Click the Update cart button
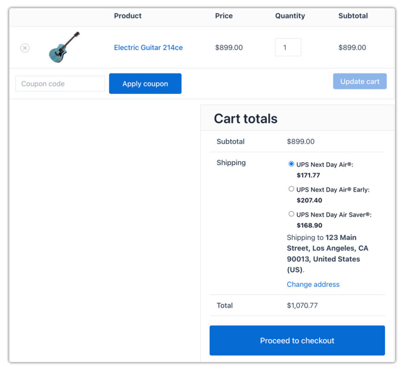The width and height of the screenshot is (404, 371). 360,81
